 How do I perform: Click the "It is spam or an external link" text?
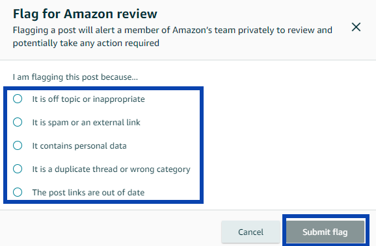coord(86,122)
